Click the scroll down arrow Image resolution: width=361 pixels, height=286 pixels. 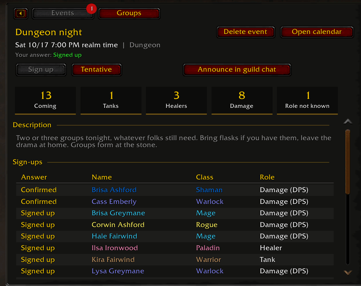tap(348, 273)
